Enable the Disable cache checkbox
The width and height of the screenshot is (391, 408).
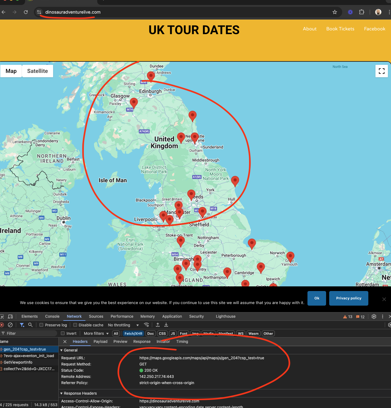tap(75, 325)
